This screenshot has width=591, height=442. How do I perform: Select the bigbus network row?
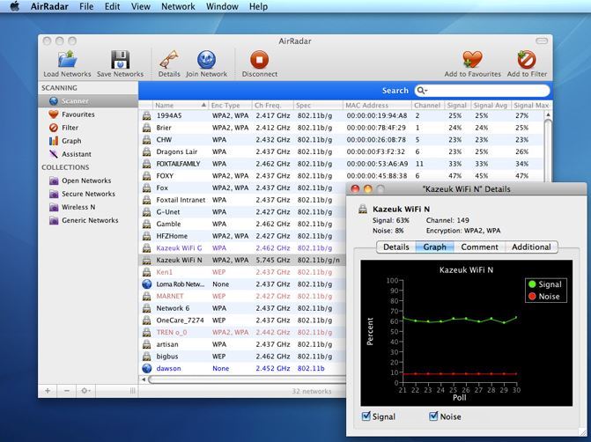pos(242,356)
